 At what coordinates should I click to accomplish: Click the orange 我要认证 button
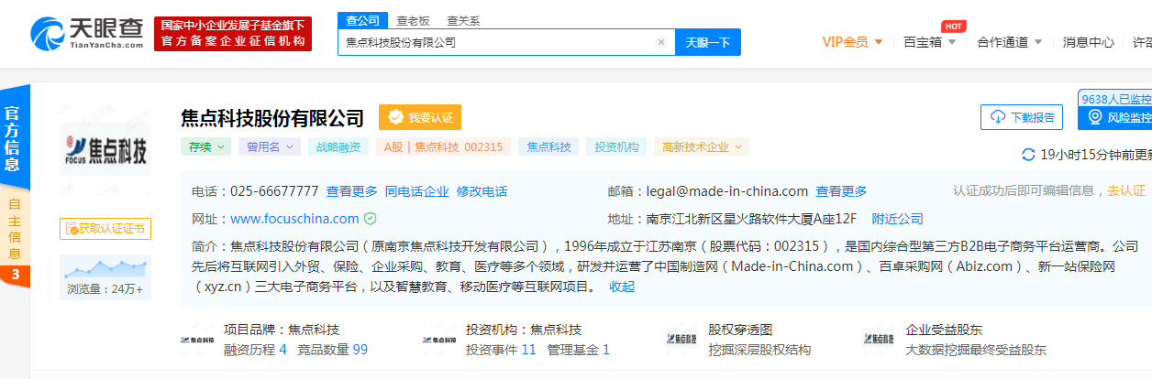(x=420, y=118)
